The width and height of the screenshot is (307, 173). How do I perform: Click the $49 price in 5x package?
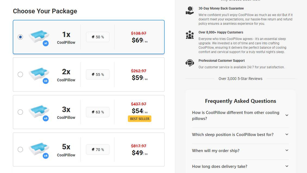[x=137, y=153]
